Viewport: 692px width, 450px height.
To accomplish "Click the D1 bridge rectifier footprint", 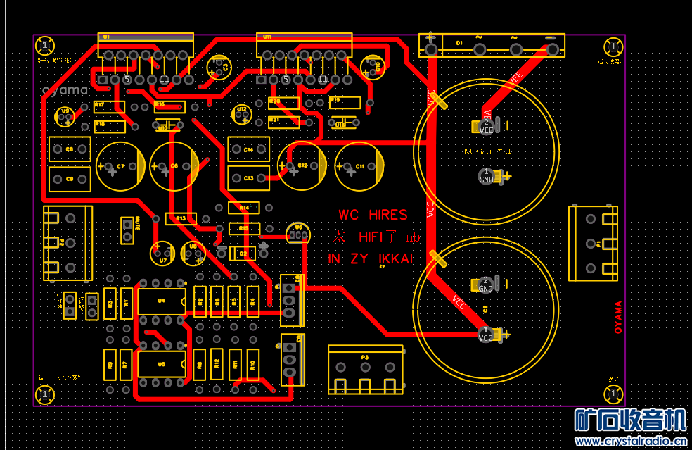I will pyautogui.click(x=492, y=46).
